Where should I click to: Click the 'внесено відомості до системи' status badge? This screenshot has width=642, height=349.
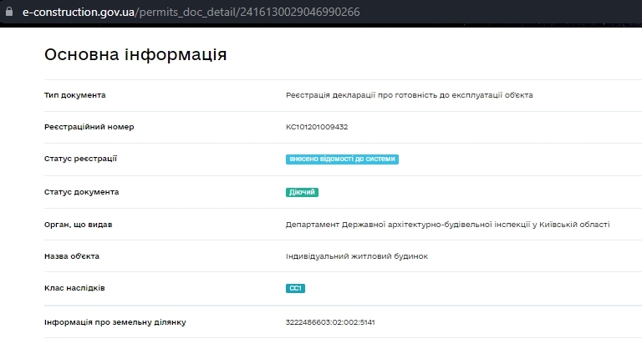click(x=342, y=159)
